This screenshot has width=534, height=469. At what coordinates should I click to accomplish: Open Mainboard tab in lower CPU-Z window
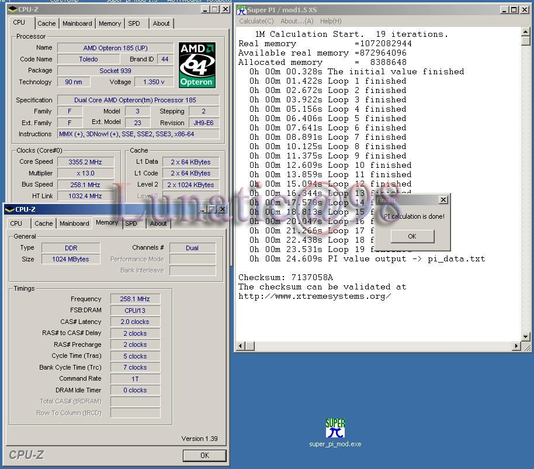click(74, 223)
